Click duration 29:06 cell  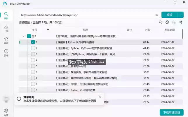click(x=146, y=54)
